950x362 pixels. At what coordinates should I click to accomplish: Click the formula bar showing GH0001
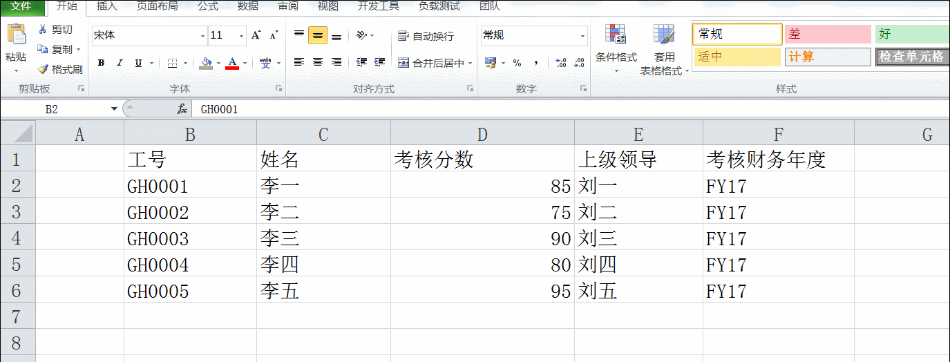pos(572,109)
